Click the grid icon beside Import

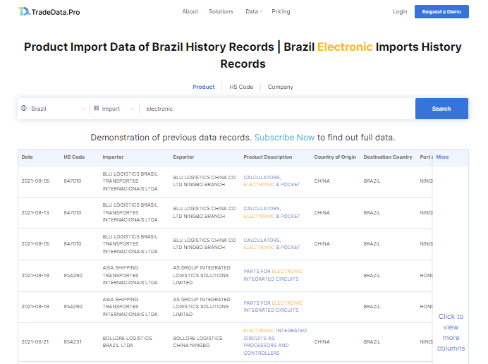pos(96,108)
